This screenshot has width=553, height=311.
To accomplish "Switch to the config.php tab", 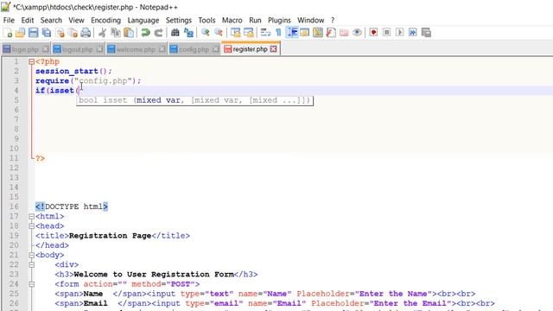I will pyautogui.click(x=194, y=49).
